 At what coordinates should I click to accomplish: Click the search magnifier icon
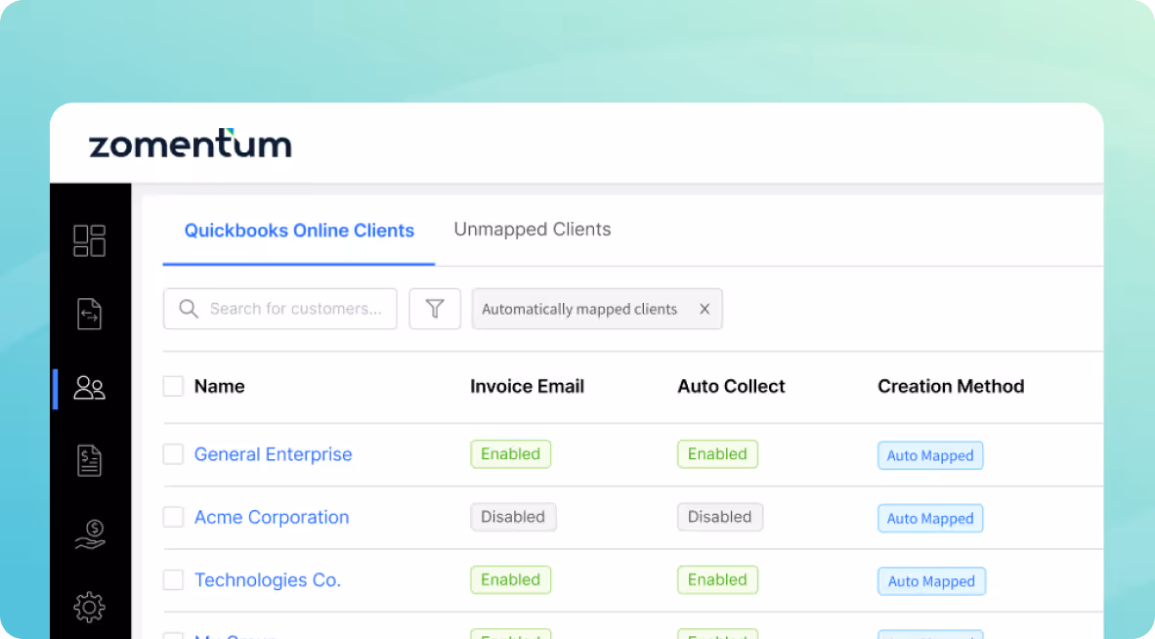click(188, 308)
